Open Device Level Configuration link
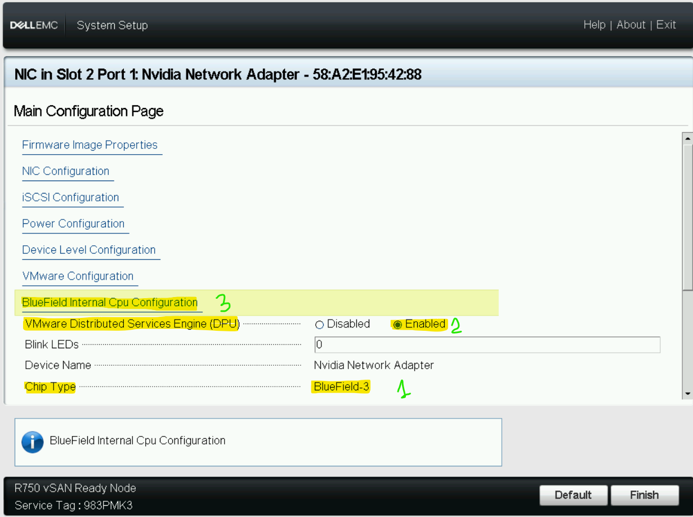 pyautogui.click(x=89, y=250)
